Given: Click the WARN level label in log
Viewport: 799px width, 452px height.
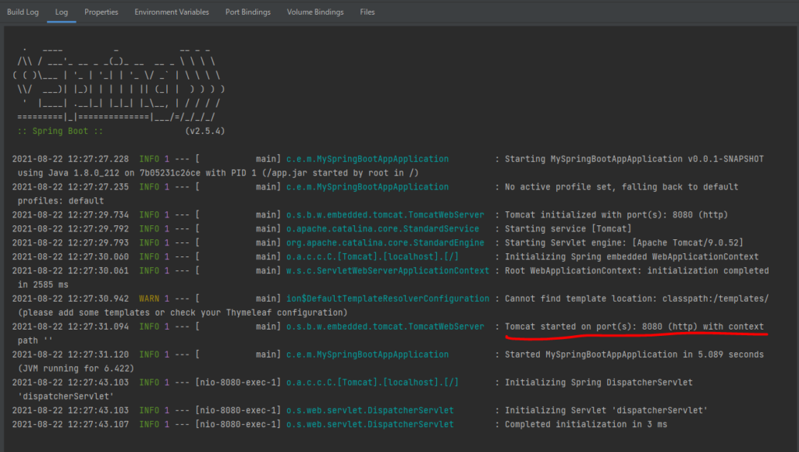Looking at the screenshot, I should point(149,298).
